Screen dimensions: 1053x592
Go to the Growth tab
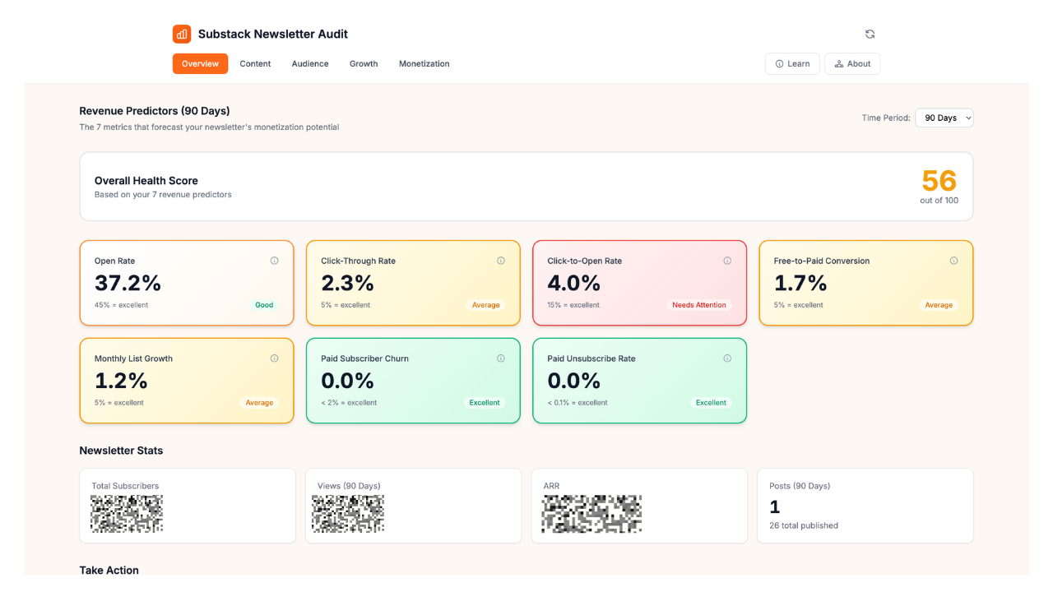(364, 63)
